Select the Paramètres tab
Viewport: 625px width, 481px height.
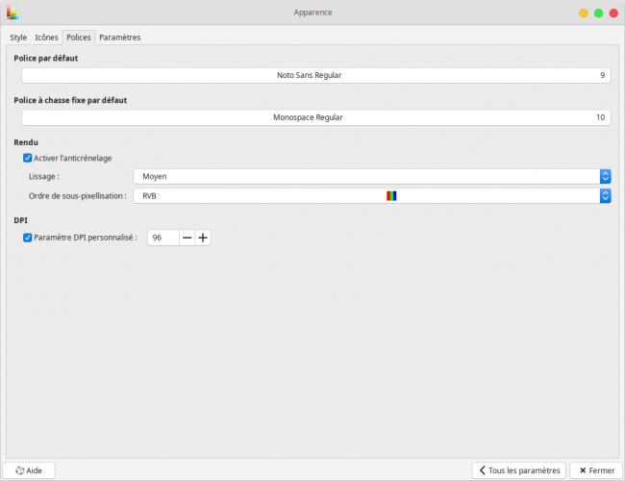coord(120,38)
